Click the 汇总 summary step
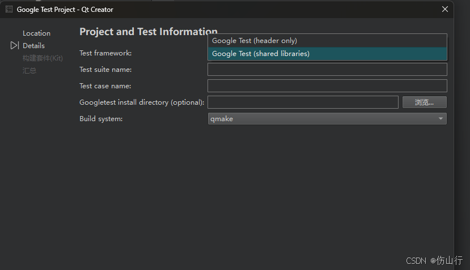 coord(29,70)
